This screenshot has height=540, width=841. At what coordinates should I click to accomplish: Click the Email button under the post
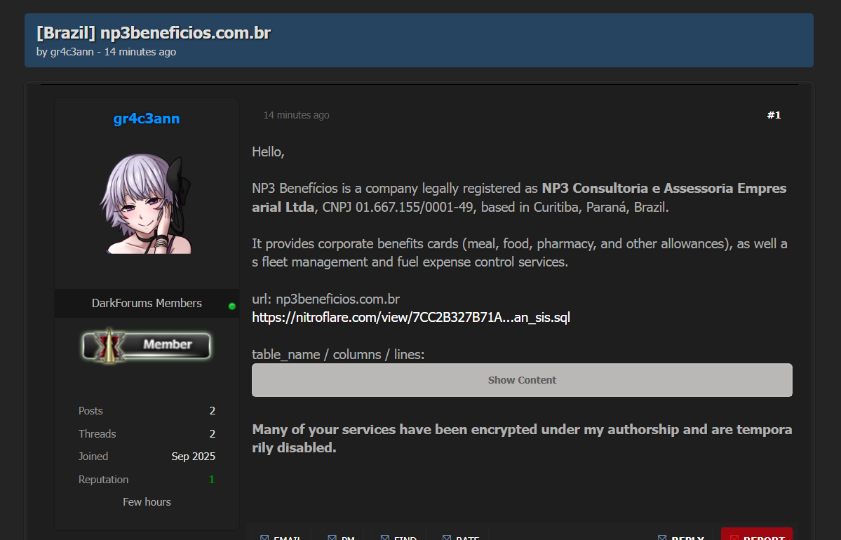[280, 536]
